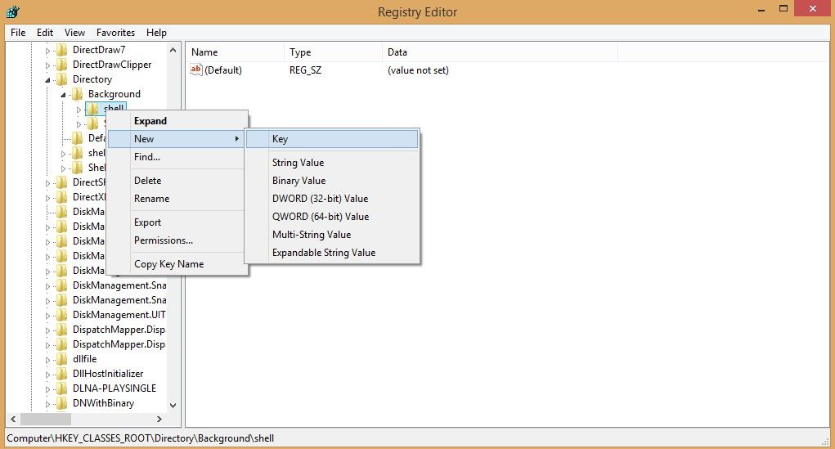Open Permissions... from the context menu
The height and width of the screenshot is (449, 835).
pyautogui.click(x=177, y=240)
